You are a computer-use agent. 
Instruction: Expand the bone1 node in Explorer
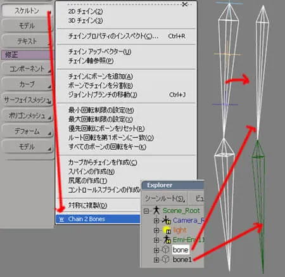coord(156,260)
